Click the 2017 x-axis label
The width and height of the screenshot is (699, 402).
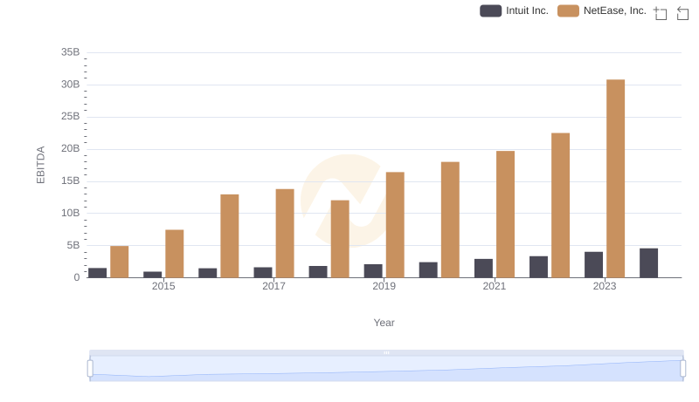pyautogui.click(x=273, y=286)
